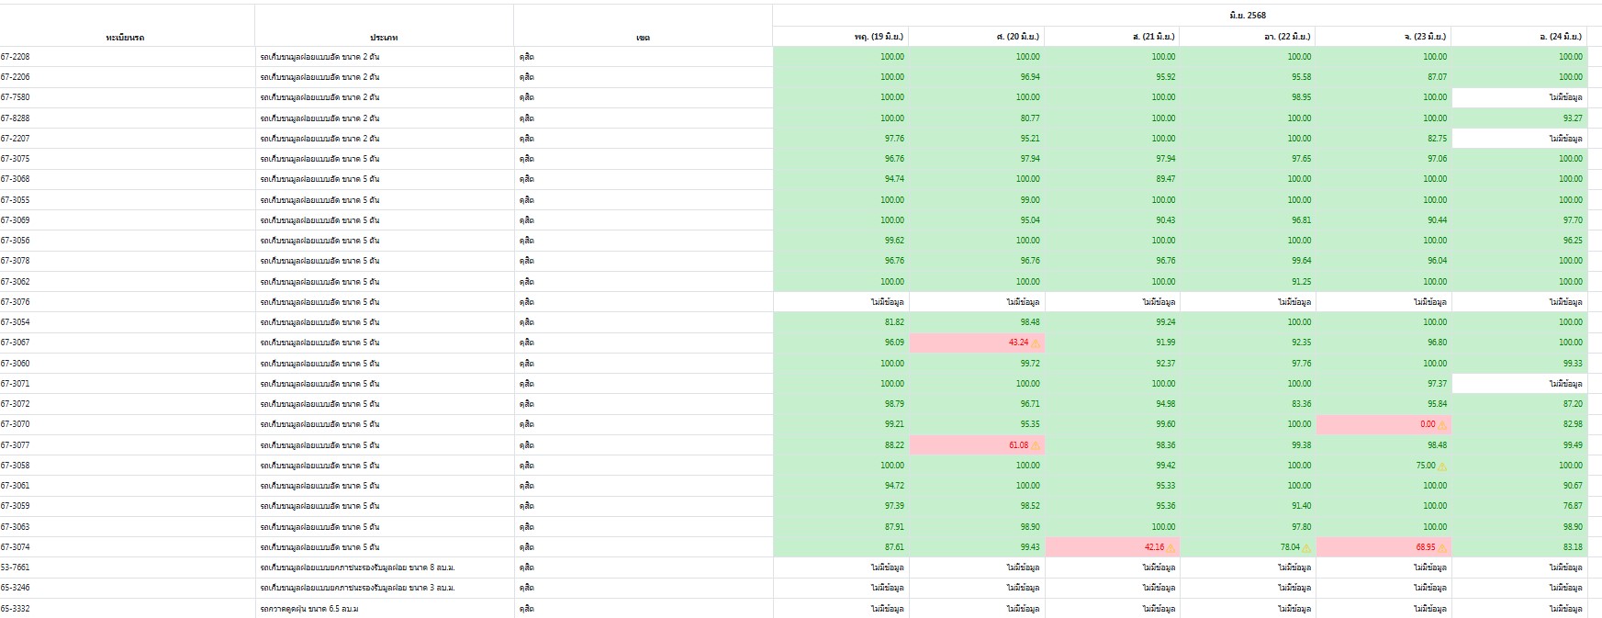1602x618 pixels.
Task: Click ไม่มีข้อมูล cell of 67-7580 row
Action: [1565, 97]
